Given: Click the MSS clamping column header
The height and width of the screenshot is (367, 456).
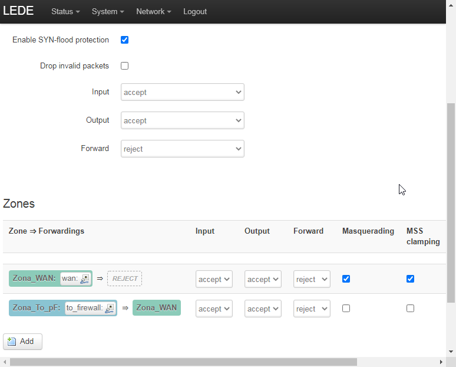Looking at the screenshot, I should point(423,236).
